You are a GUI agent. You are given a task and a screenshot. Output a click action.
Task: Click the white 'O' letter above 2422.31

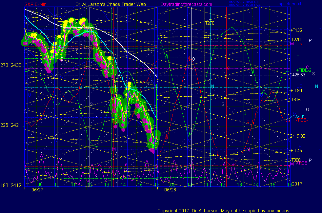click(x=308, y=109)
